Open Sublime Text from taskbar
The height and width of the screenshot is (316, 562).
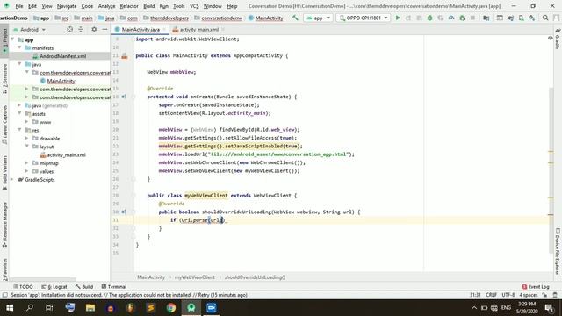pyautogui.click(x=151, y=308)
